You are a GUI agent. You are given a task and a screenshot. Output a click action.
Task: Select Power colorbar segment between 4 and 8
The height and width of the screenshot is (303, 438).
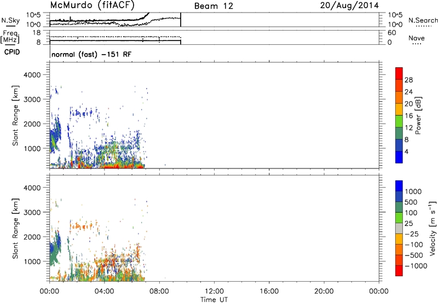click(x=399, y=145)
